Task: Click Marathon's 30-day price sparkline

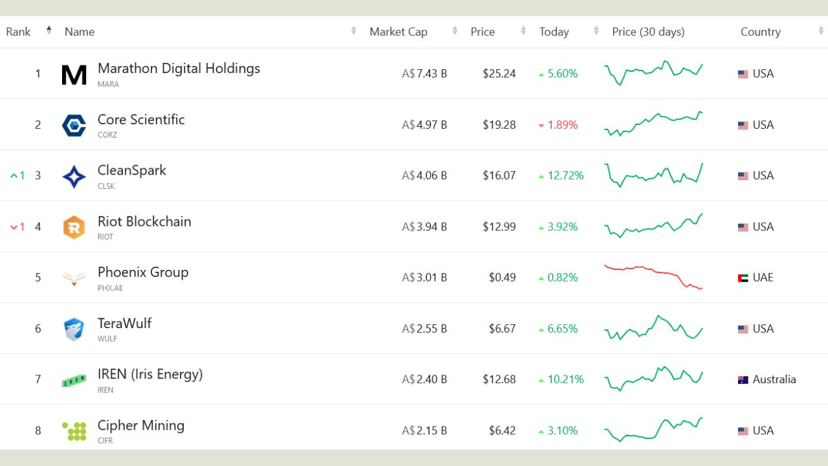Action: 653,73
